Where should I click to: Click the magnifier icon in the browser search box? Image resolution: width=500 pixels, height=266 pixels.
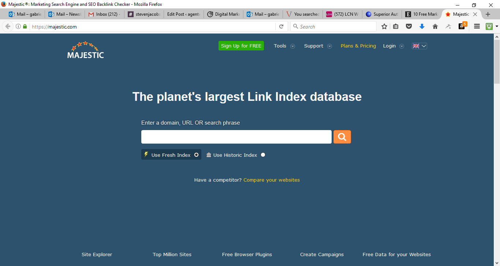click(296, 26)
